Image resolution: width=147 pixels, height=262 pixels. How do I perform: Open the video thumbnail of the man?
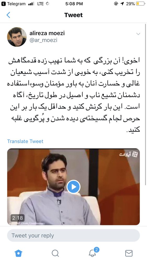[73, 187]
